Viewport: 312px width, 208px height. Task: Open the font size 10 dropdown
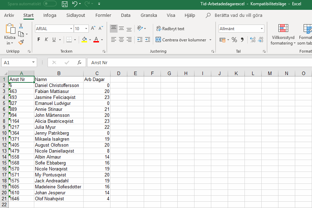(x=86, y=29)
